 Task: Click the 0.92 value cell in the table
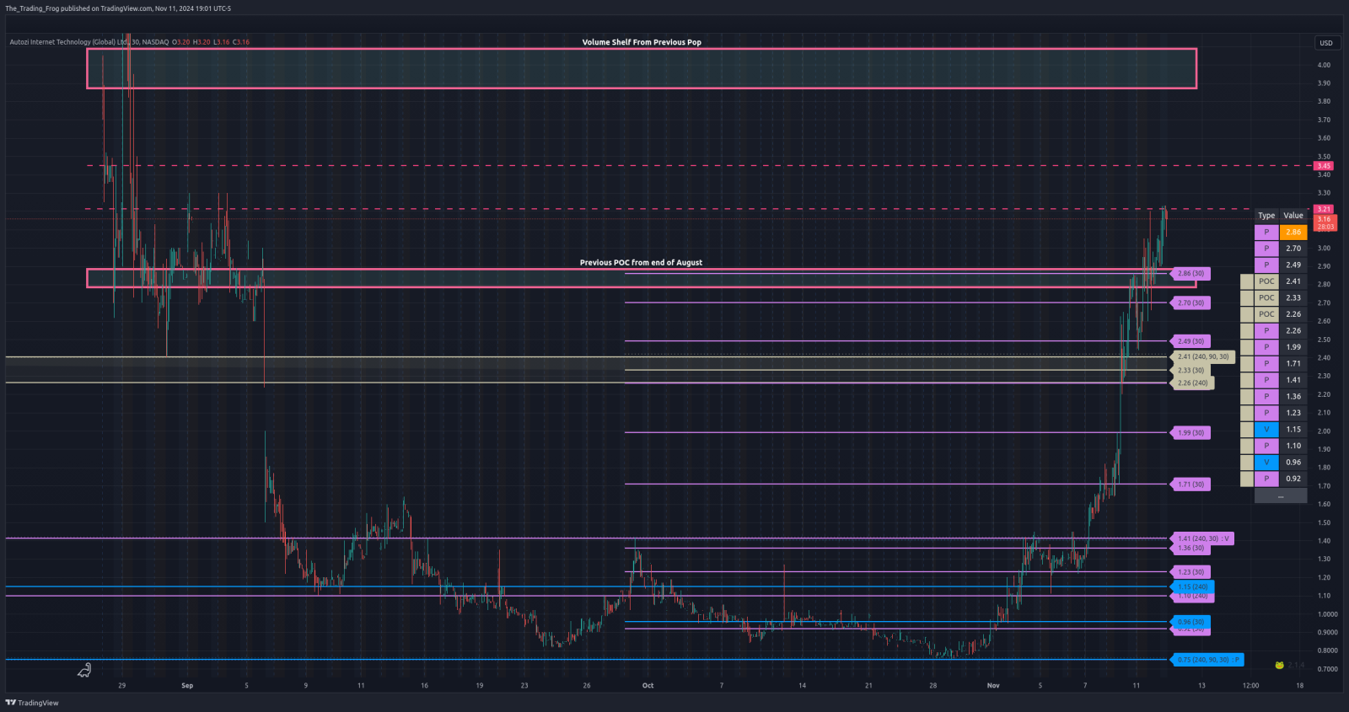(1293, 479)
